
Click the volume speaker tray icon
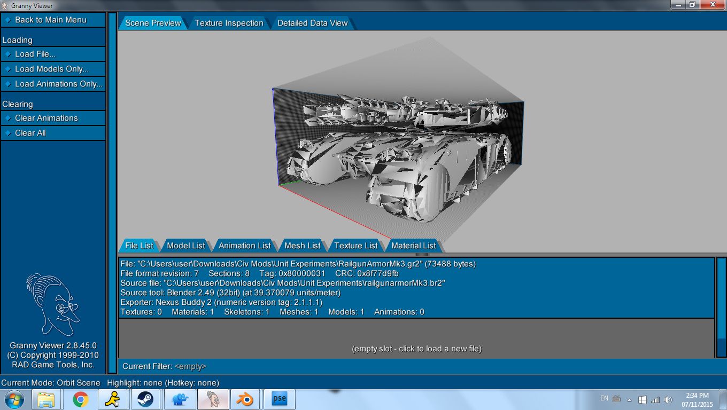668,399
